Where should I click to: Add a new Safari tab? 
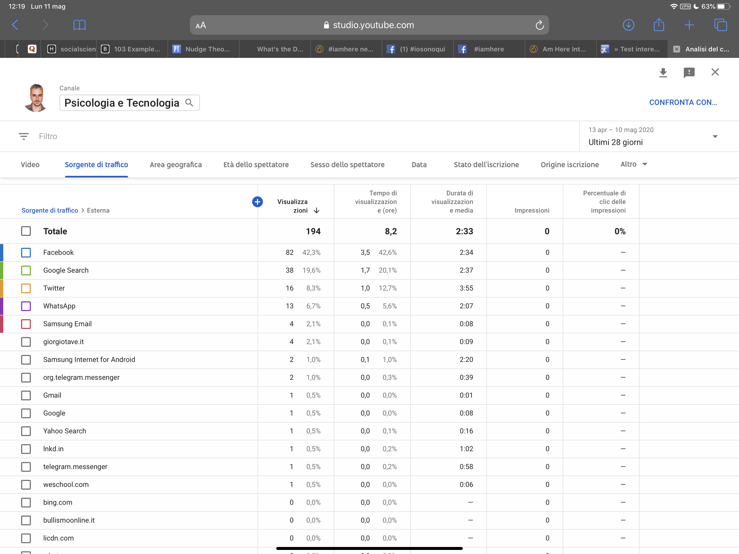click(689, 25)
